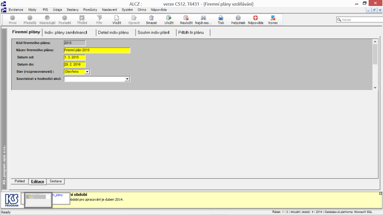Click the search magnifier icon

[x=339, y=20]
